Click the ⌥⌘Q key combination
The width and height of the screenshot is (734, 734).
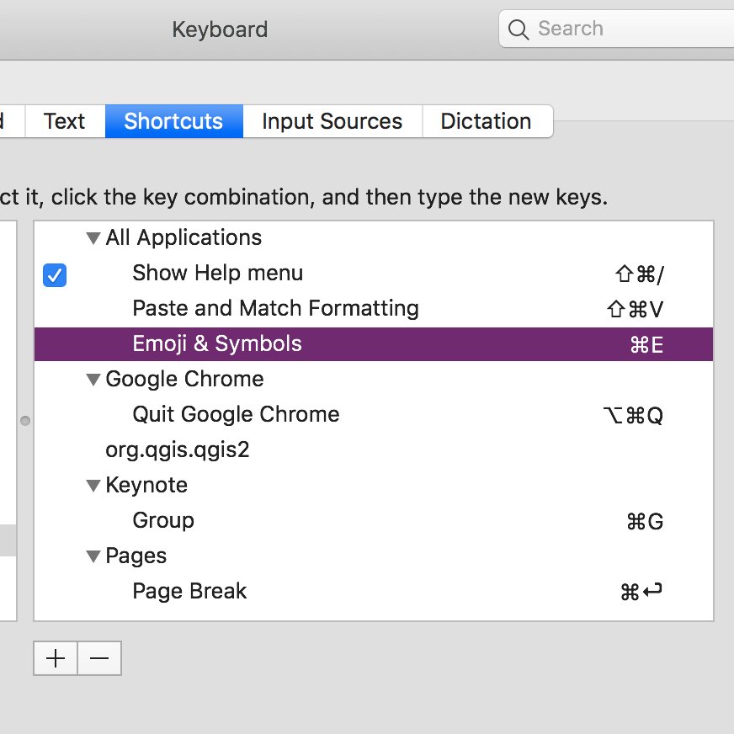(633, 415)
